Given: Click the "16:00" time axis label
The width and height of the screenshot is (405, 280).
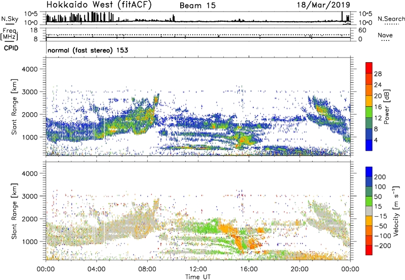Looking at the screenshot, I should 249,269.
